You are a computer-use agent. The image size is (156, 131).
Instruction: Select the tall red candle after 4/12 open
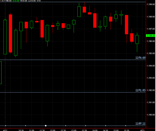click(10, 33)
